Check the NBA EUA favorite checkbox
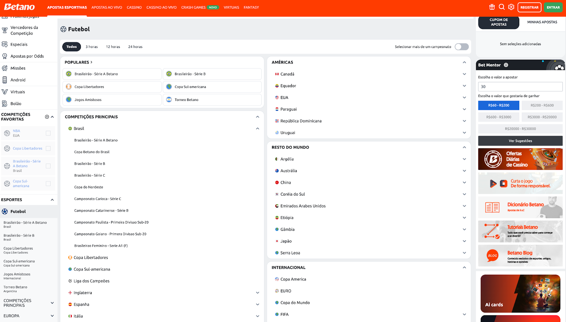 coord(48,133)
